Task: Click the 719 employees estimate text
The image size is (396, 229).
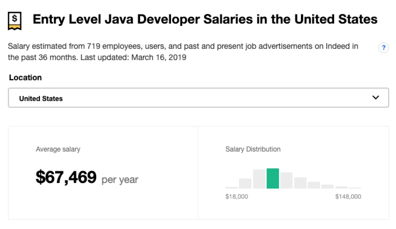Action: (x=112, y=46)
